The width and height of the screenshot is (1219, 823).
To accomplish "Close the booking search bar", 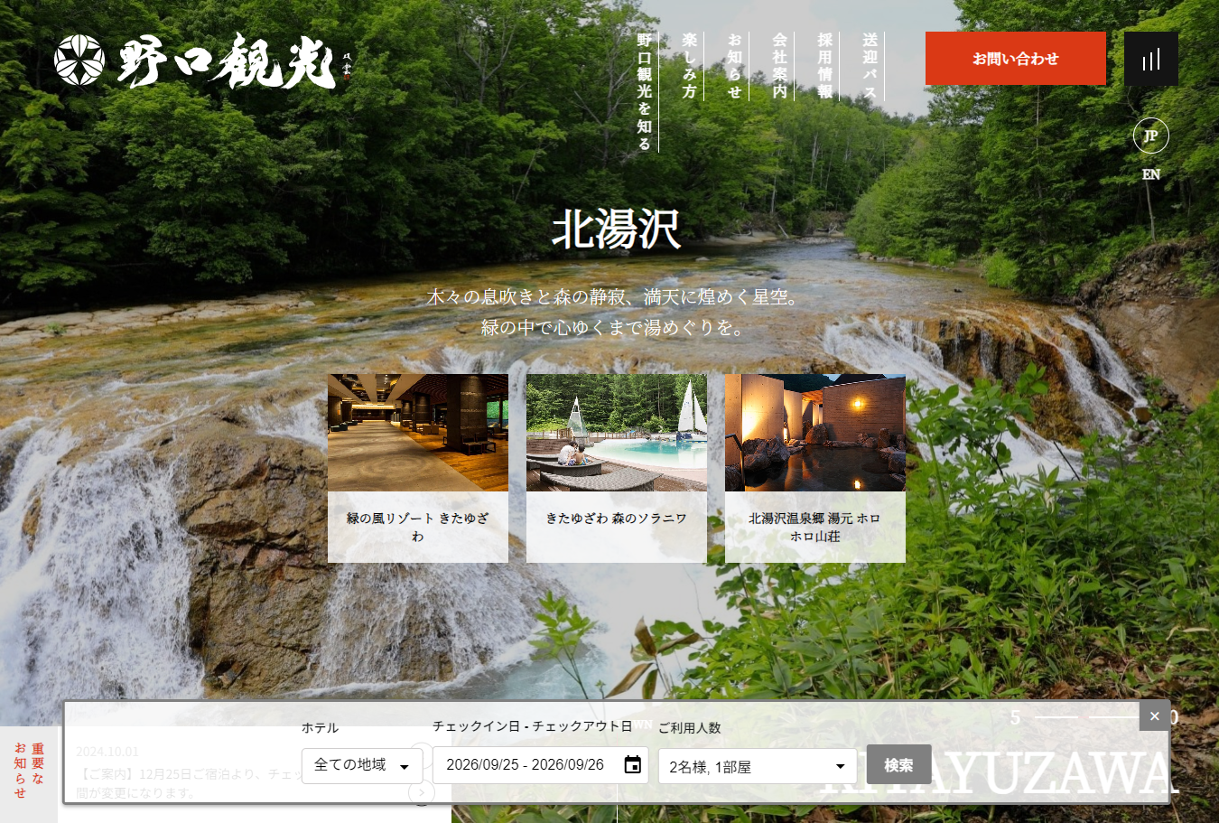I will pos(1154,716).
